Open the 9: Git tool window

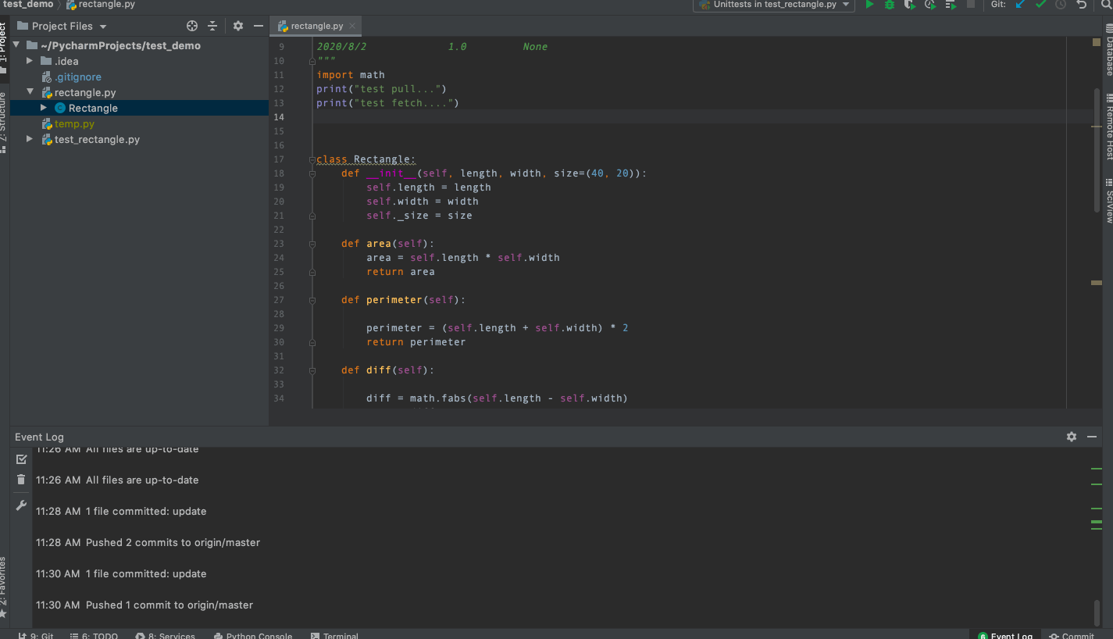(36, 635)
